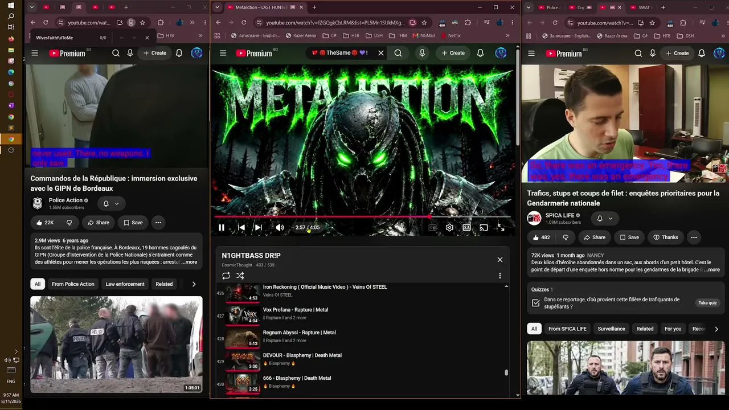Open settings gear in Metaliction player
Screen dimensions: 729x410
pyautogui.click(x=449, y=228)
